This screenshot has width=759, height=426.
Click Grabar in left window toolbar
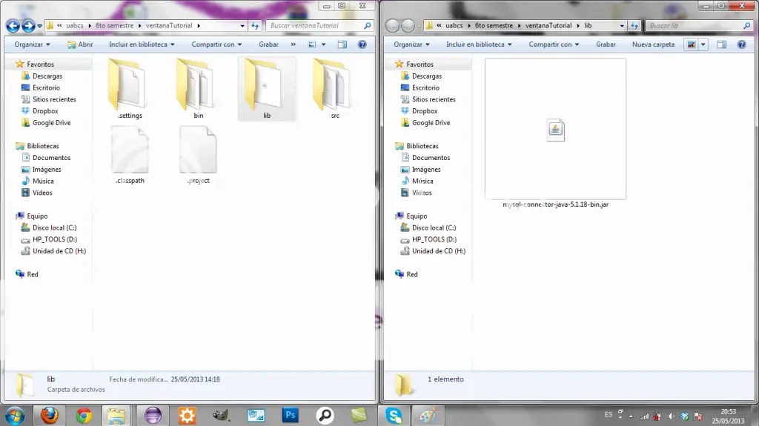[268, 44]
